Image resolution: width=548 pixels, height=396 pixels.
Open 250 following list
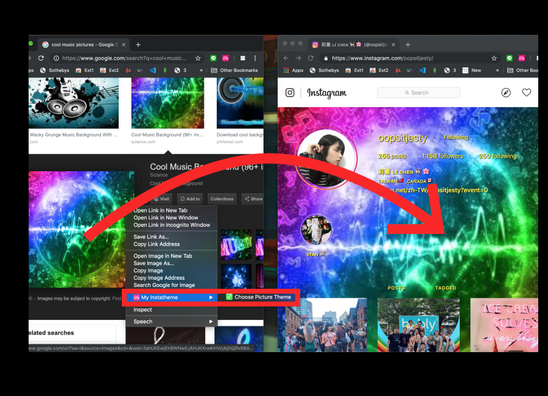pyautogui.click(x=497, y=157)
